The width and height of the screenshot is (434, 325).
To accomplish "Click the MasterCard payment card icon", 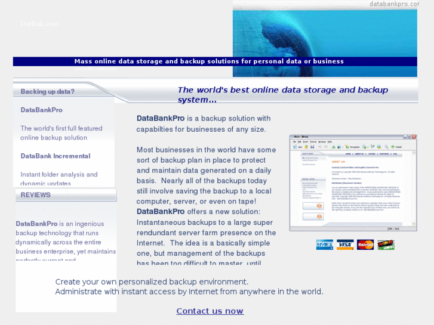I will (365, 244).
